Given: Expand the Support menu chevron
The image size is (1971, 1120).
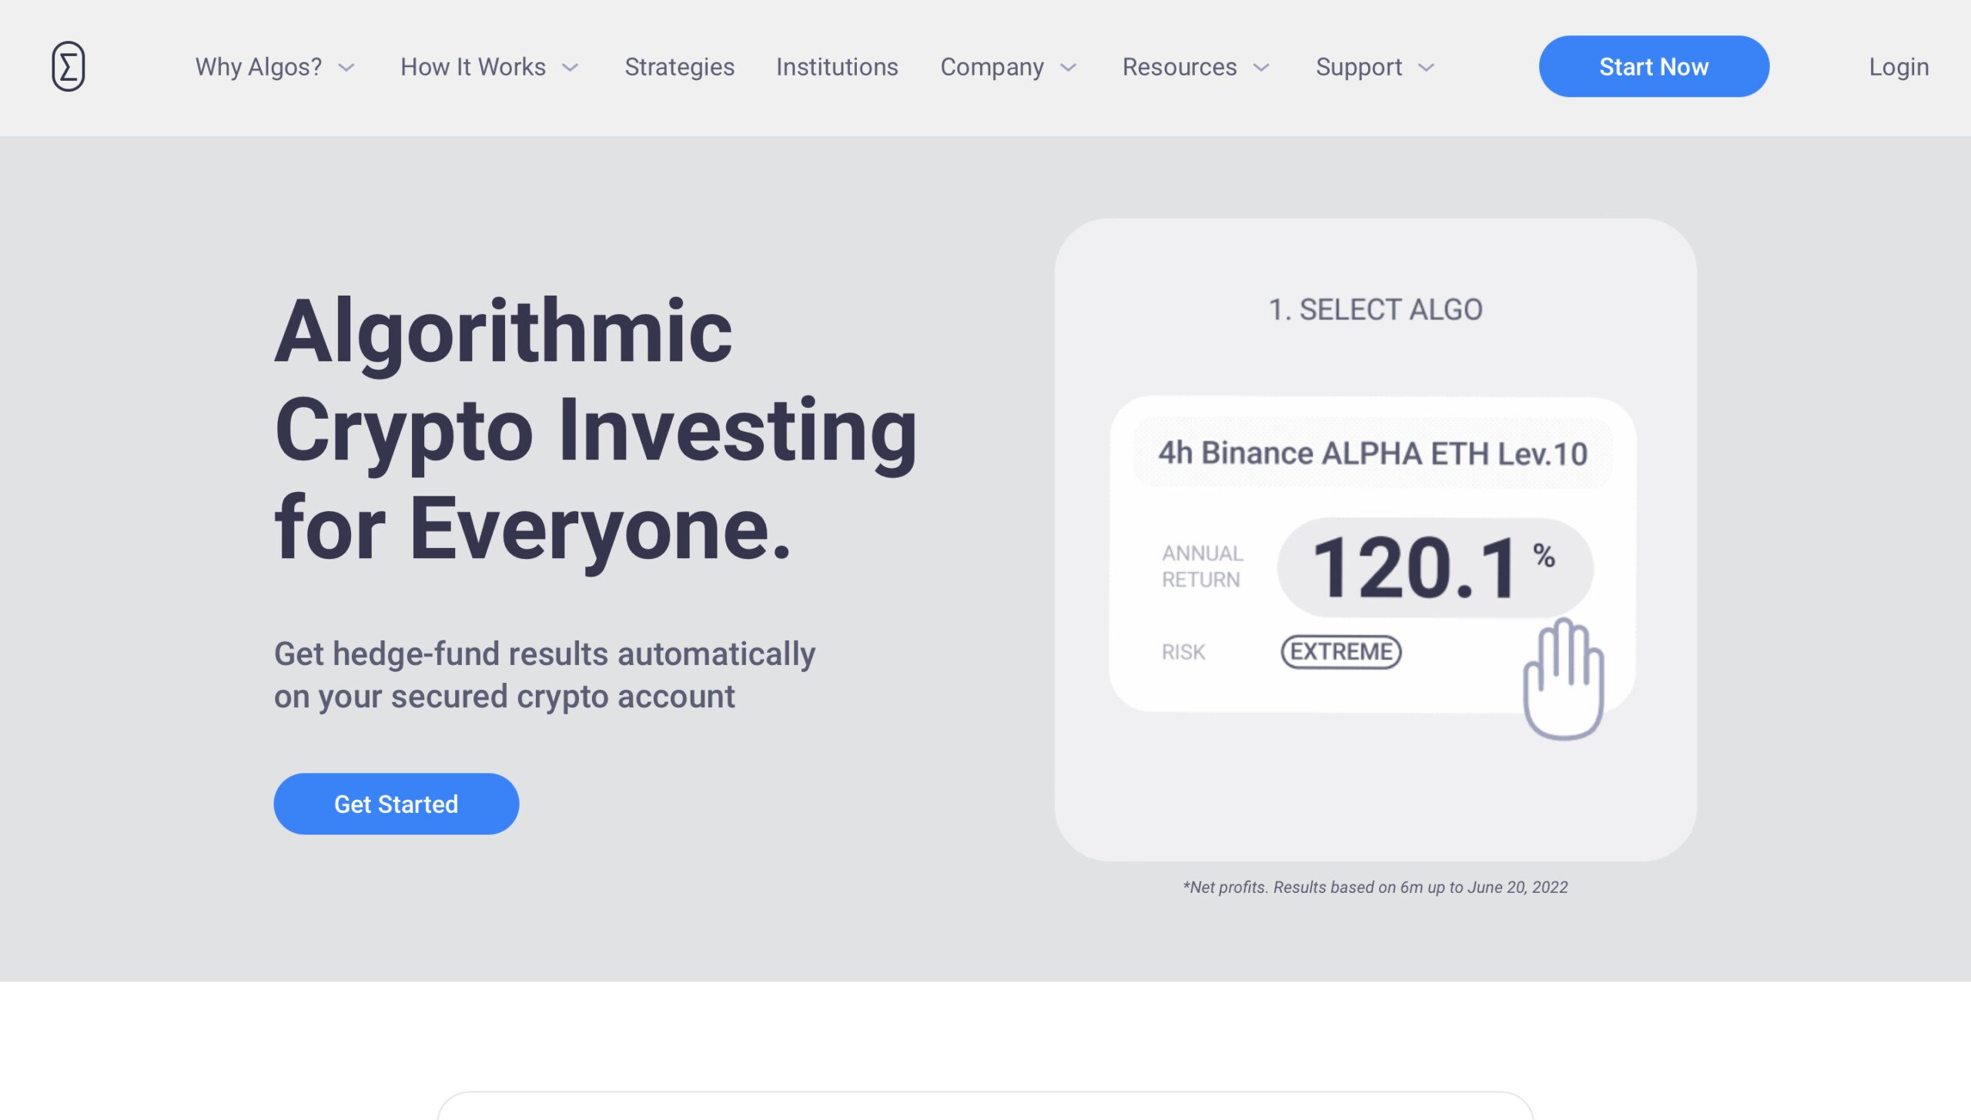Looking at the screenshot, I should (1426, 68).
